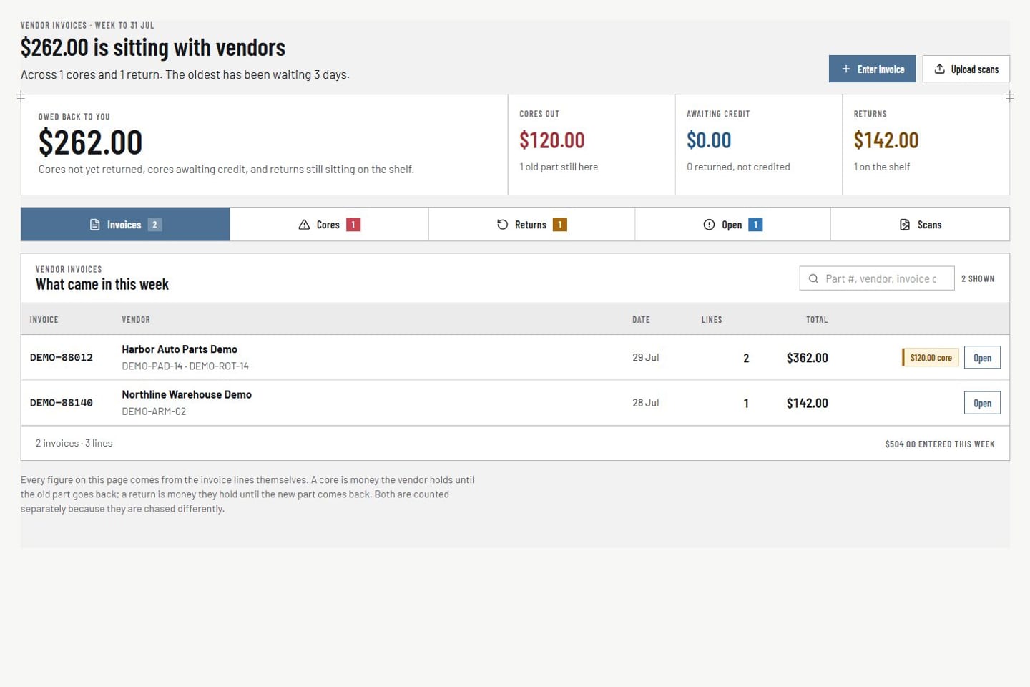The height and width of the screenshot is (687, 1030).
Task: Click the red count badge on Cores tab
Action: (353, 225)
